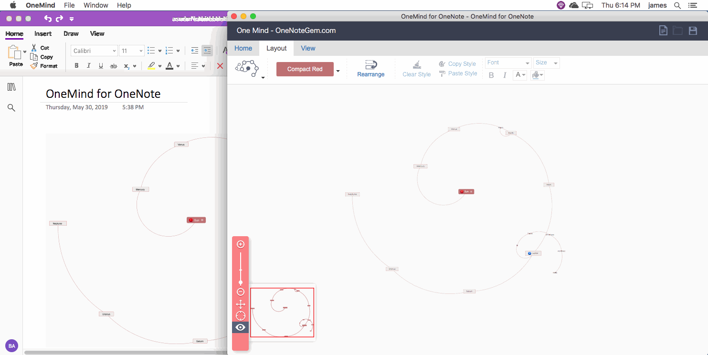The height and width of the screenshot is (355, 708).
Task: Toggle bold in OneMind toolbar
Action: click(491, 75)
